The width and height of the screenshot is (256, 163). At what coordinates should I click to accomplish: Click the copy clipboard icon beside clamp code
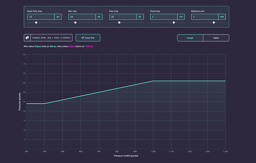click(27, 38)
